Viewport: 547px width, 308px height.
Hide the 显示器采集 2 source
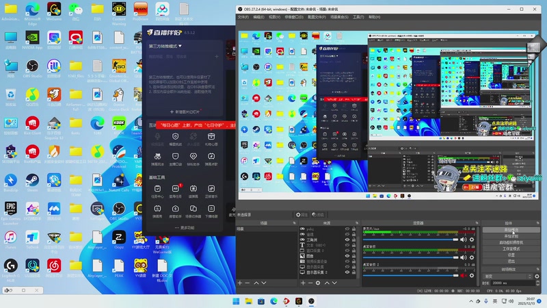[347, 272]
